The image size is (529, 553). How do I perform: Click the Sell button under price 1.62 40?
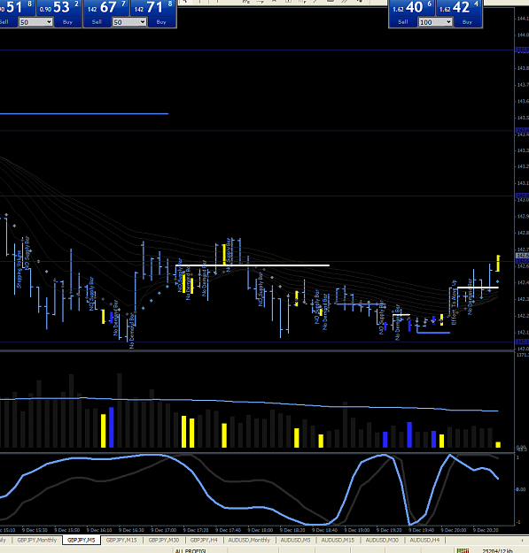click(403, 22)
